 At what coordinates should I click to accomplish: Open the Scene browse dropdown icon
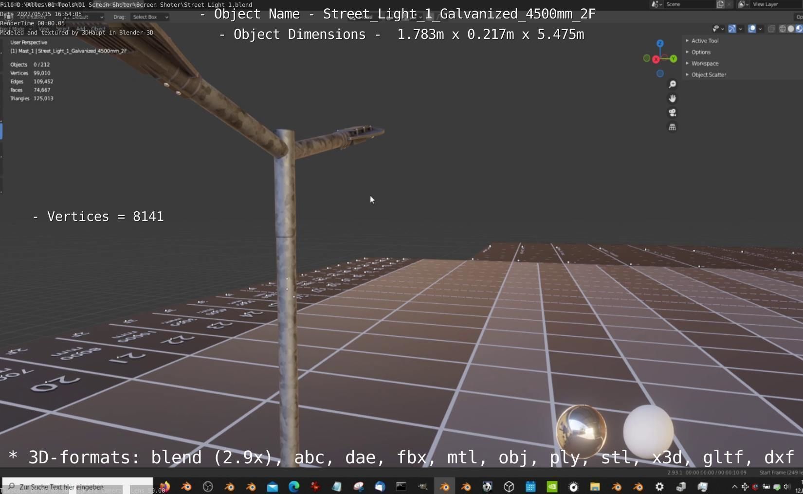tap(657, 4)
